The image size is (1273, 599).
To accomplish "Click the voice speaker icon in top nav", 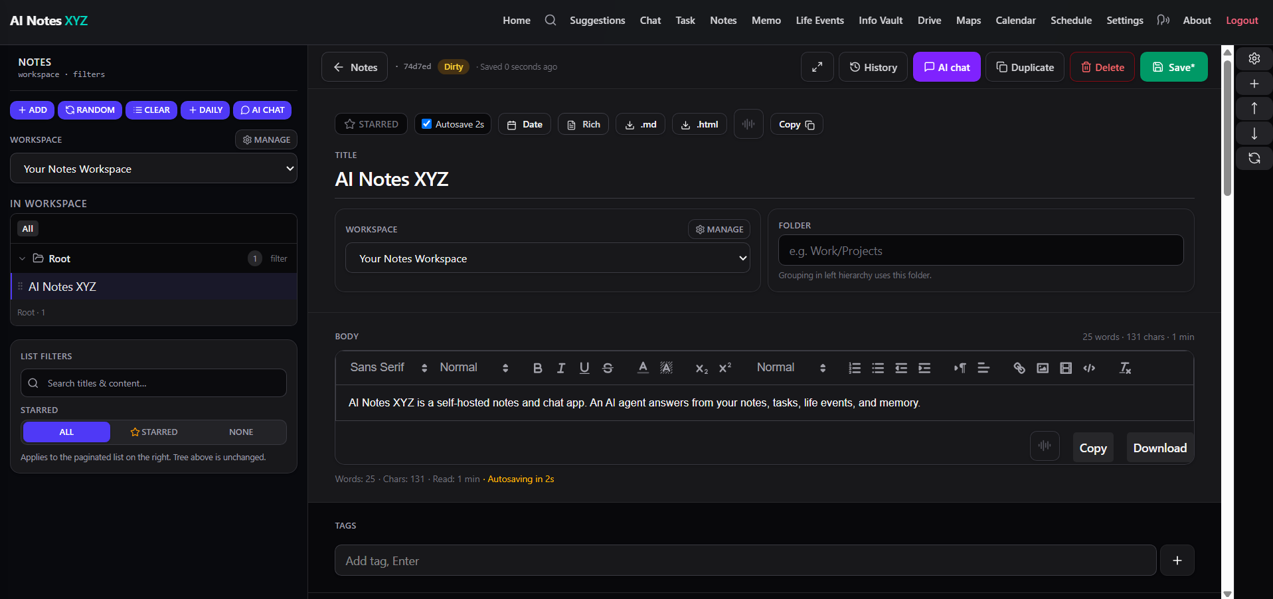I will pos(1163,20).
